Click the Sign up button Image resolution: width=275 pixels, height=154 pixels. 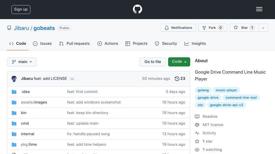tap(21, 9)
